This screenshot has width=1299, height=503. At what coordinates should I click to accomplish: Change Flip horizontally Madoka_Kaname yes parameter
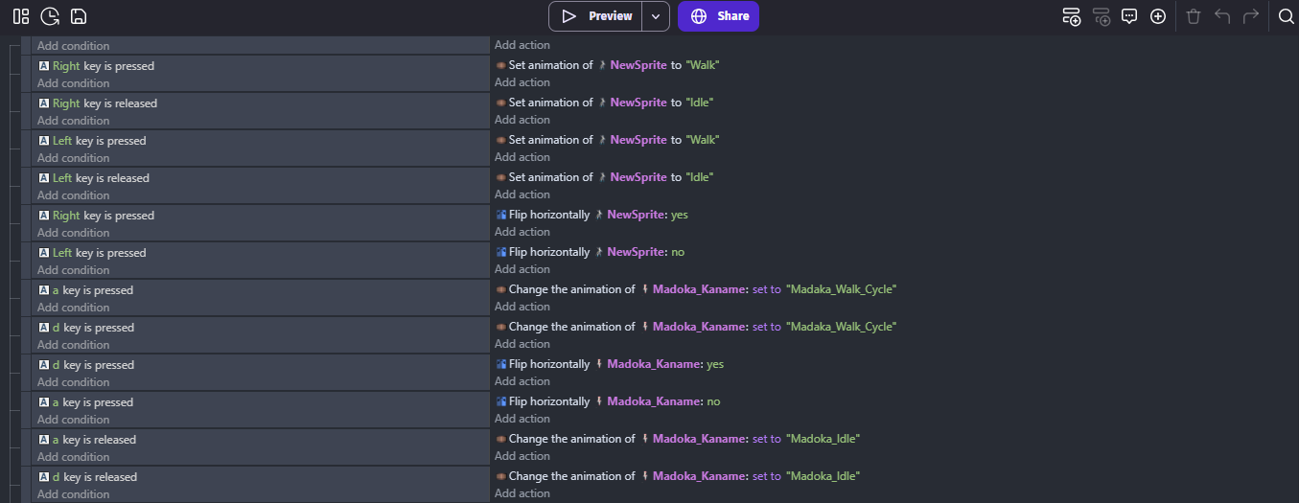tap(714, 364)
